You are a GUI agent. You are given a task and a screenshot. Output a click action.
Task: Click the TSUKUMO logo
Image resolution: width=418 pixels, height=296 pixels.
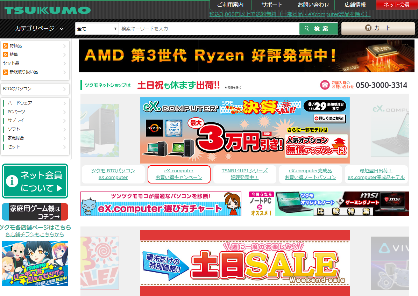[48, 10]
